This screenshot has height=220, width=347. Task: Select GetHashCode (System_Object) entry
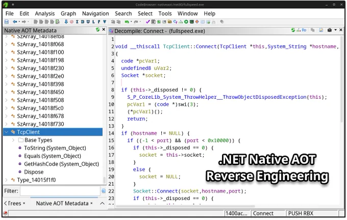pyautogui.click(x=61, y=164)
